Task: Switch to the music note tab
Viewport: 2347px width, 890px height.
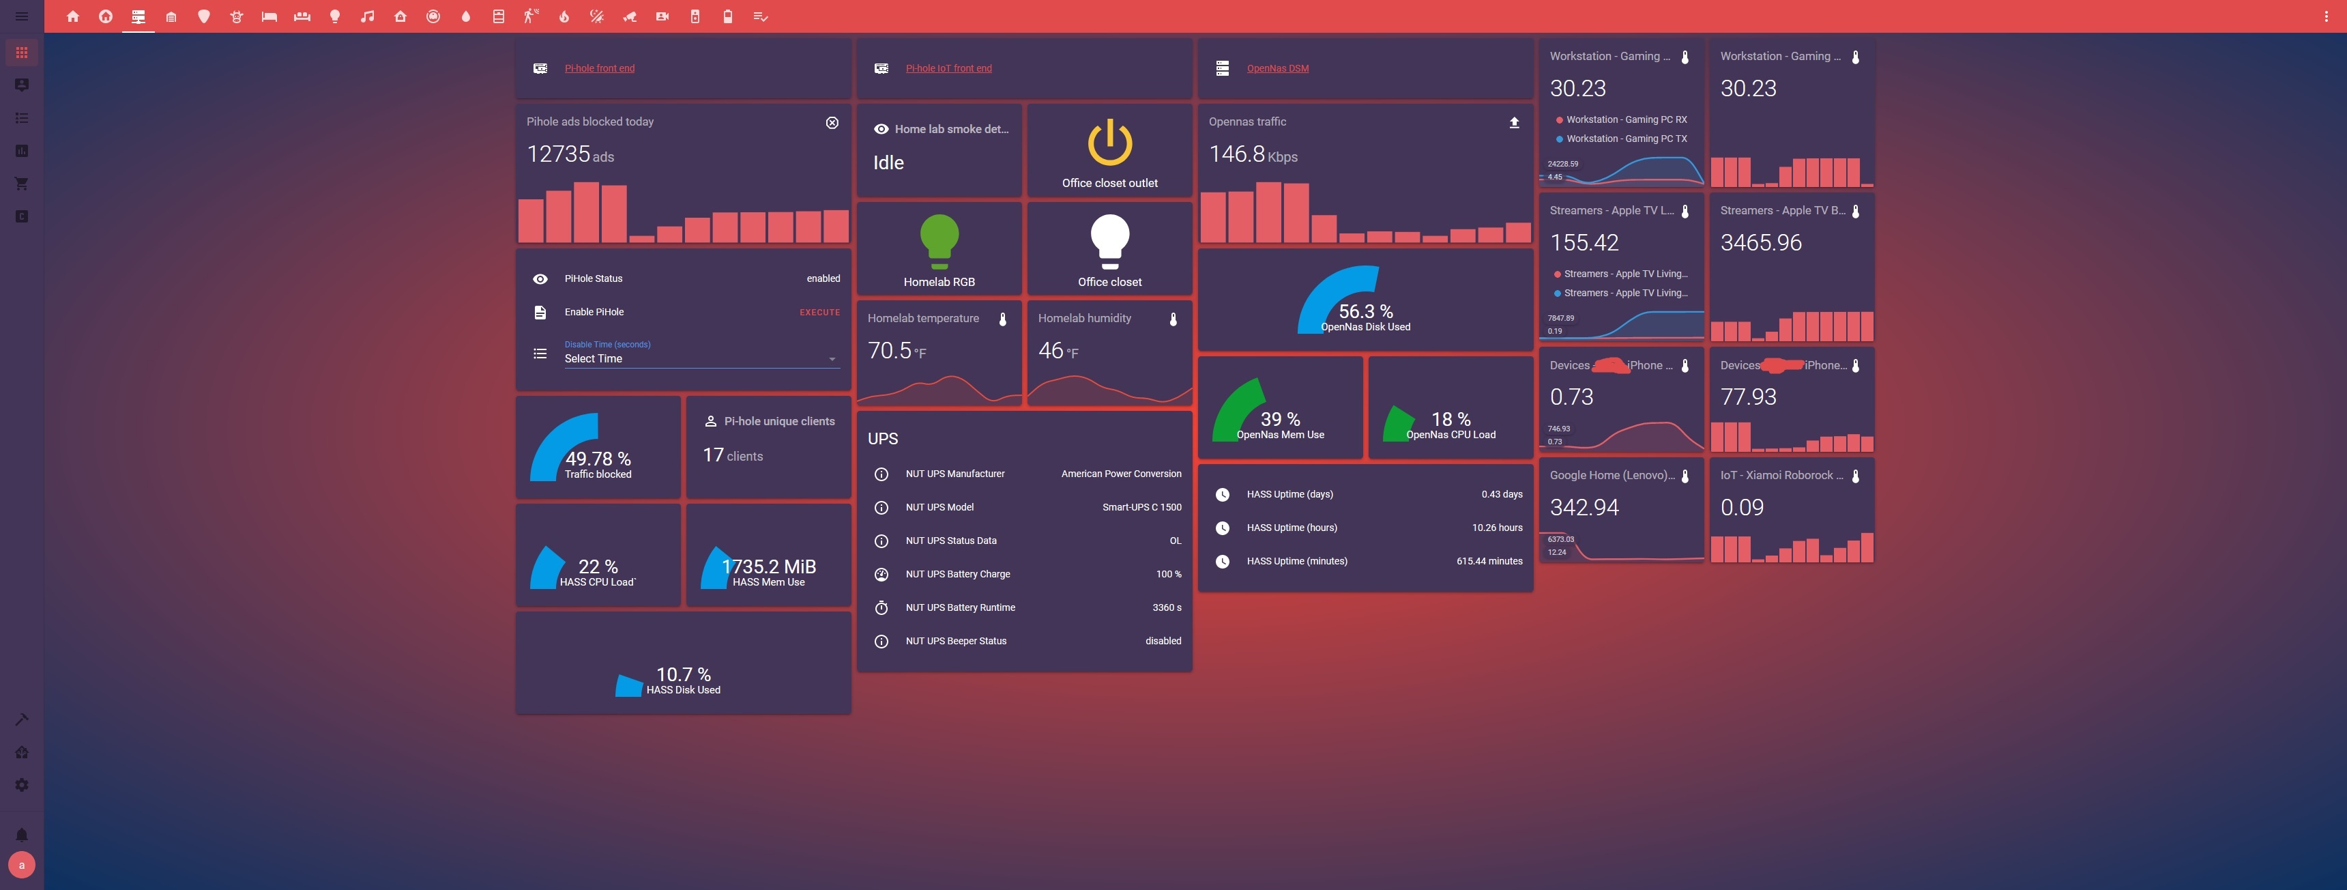Action: point(367,16)
